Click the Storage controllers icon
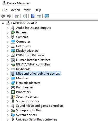 pos(13,110)
